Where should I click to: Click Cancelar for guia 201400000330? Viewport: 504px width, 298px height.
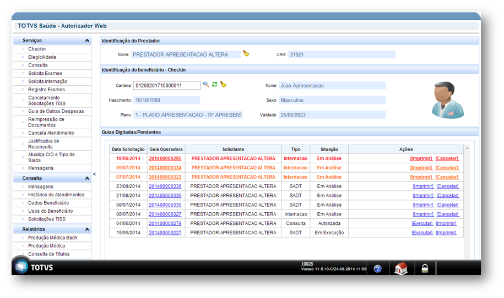(448, 205)
